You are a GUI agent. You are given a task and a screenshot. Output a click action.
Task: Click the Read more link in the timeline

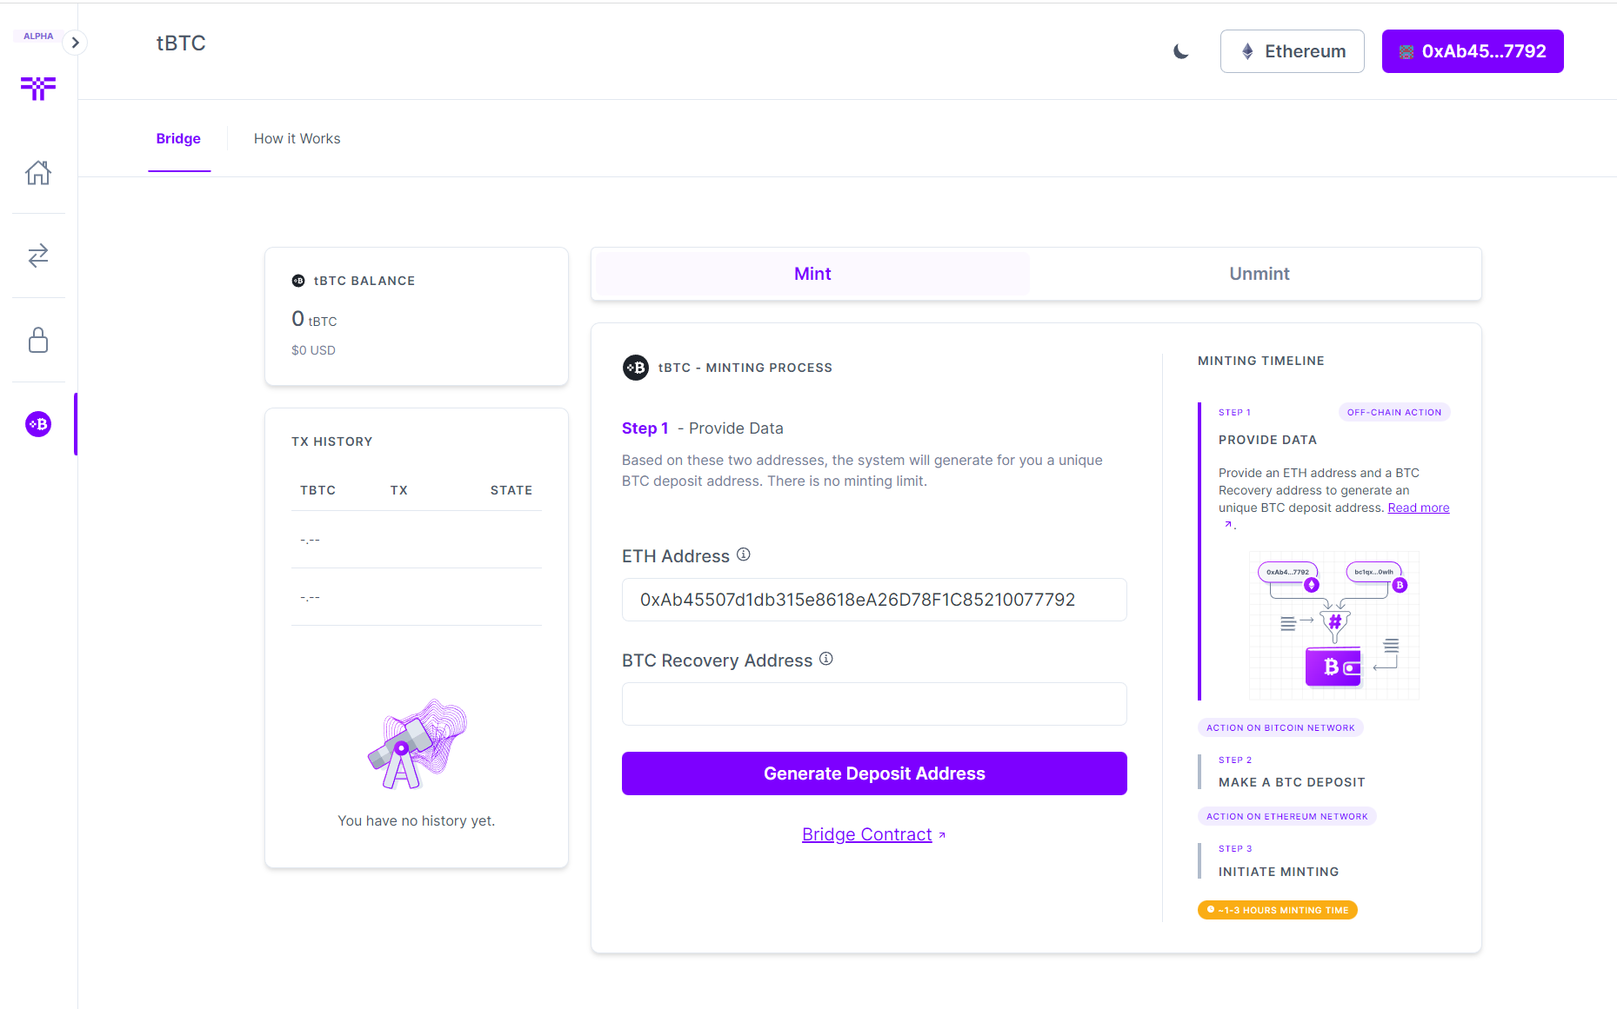1418,508
